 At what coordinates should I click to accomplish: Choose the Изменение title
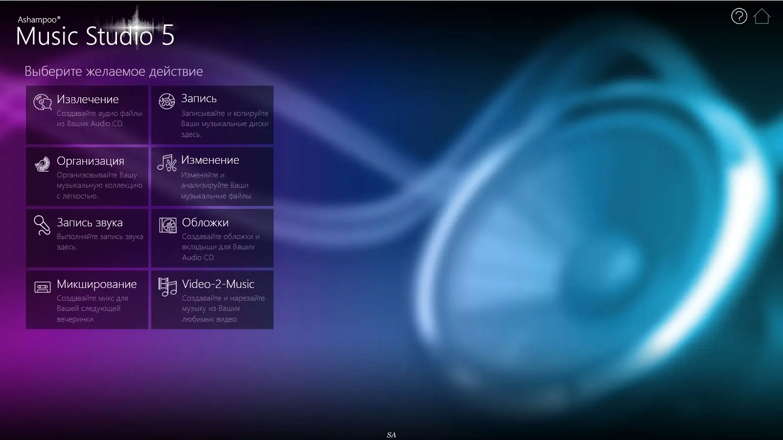(x=210, y=160)
